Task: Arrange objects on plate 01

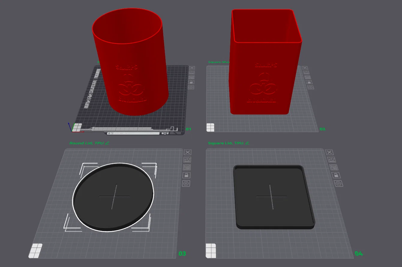Action: tap(191, 78)
